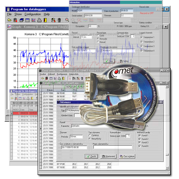Click the red zoom magnifier icon
The image size is (179, 179).
tap(67, 20)
